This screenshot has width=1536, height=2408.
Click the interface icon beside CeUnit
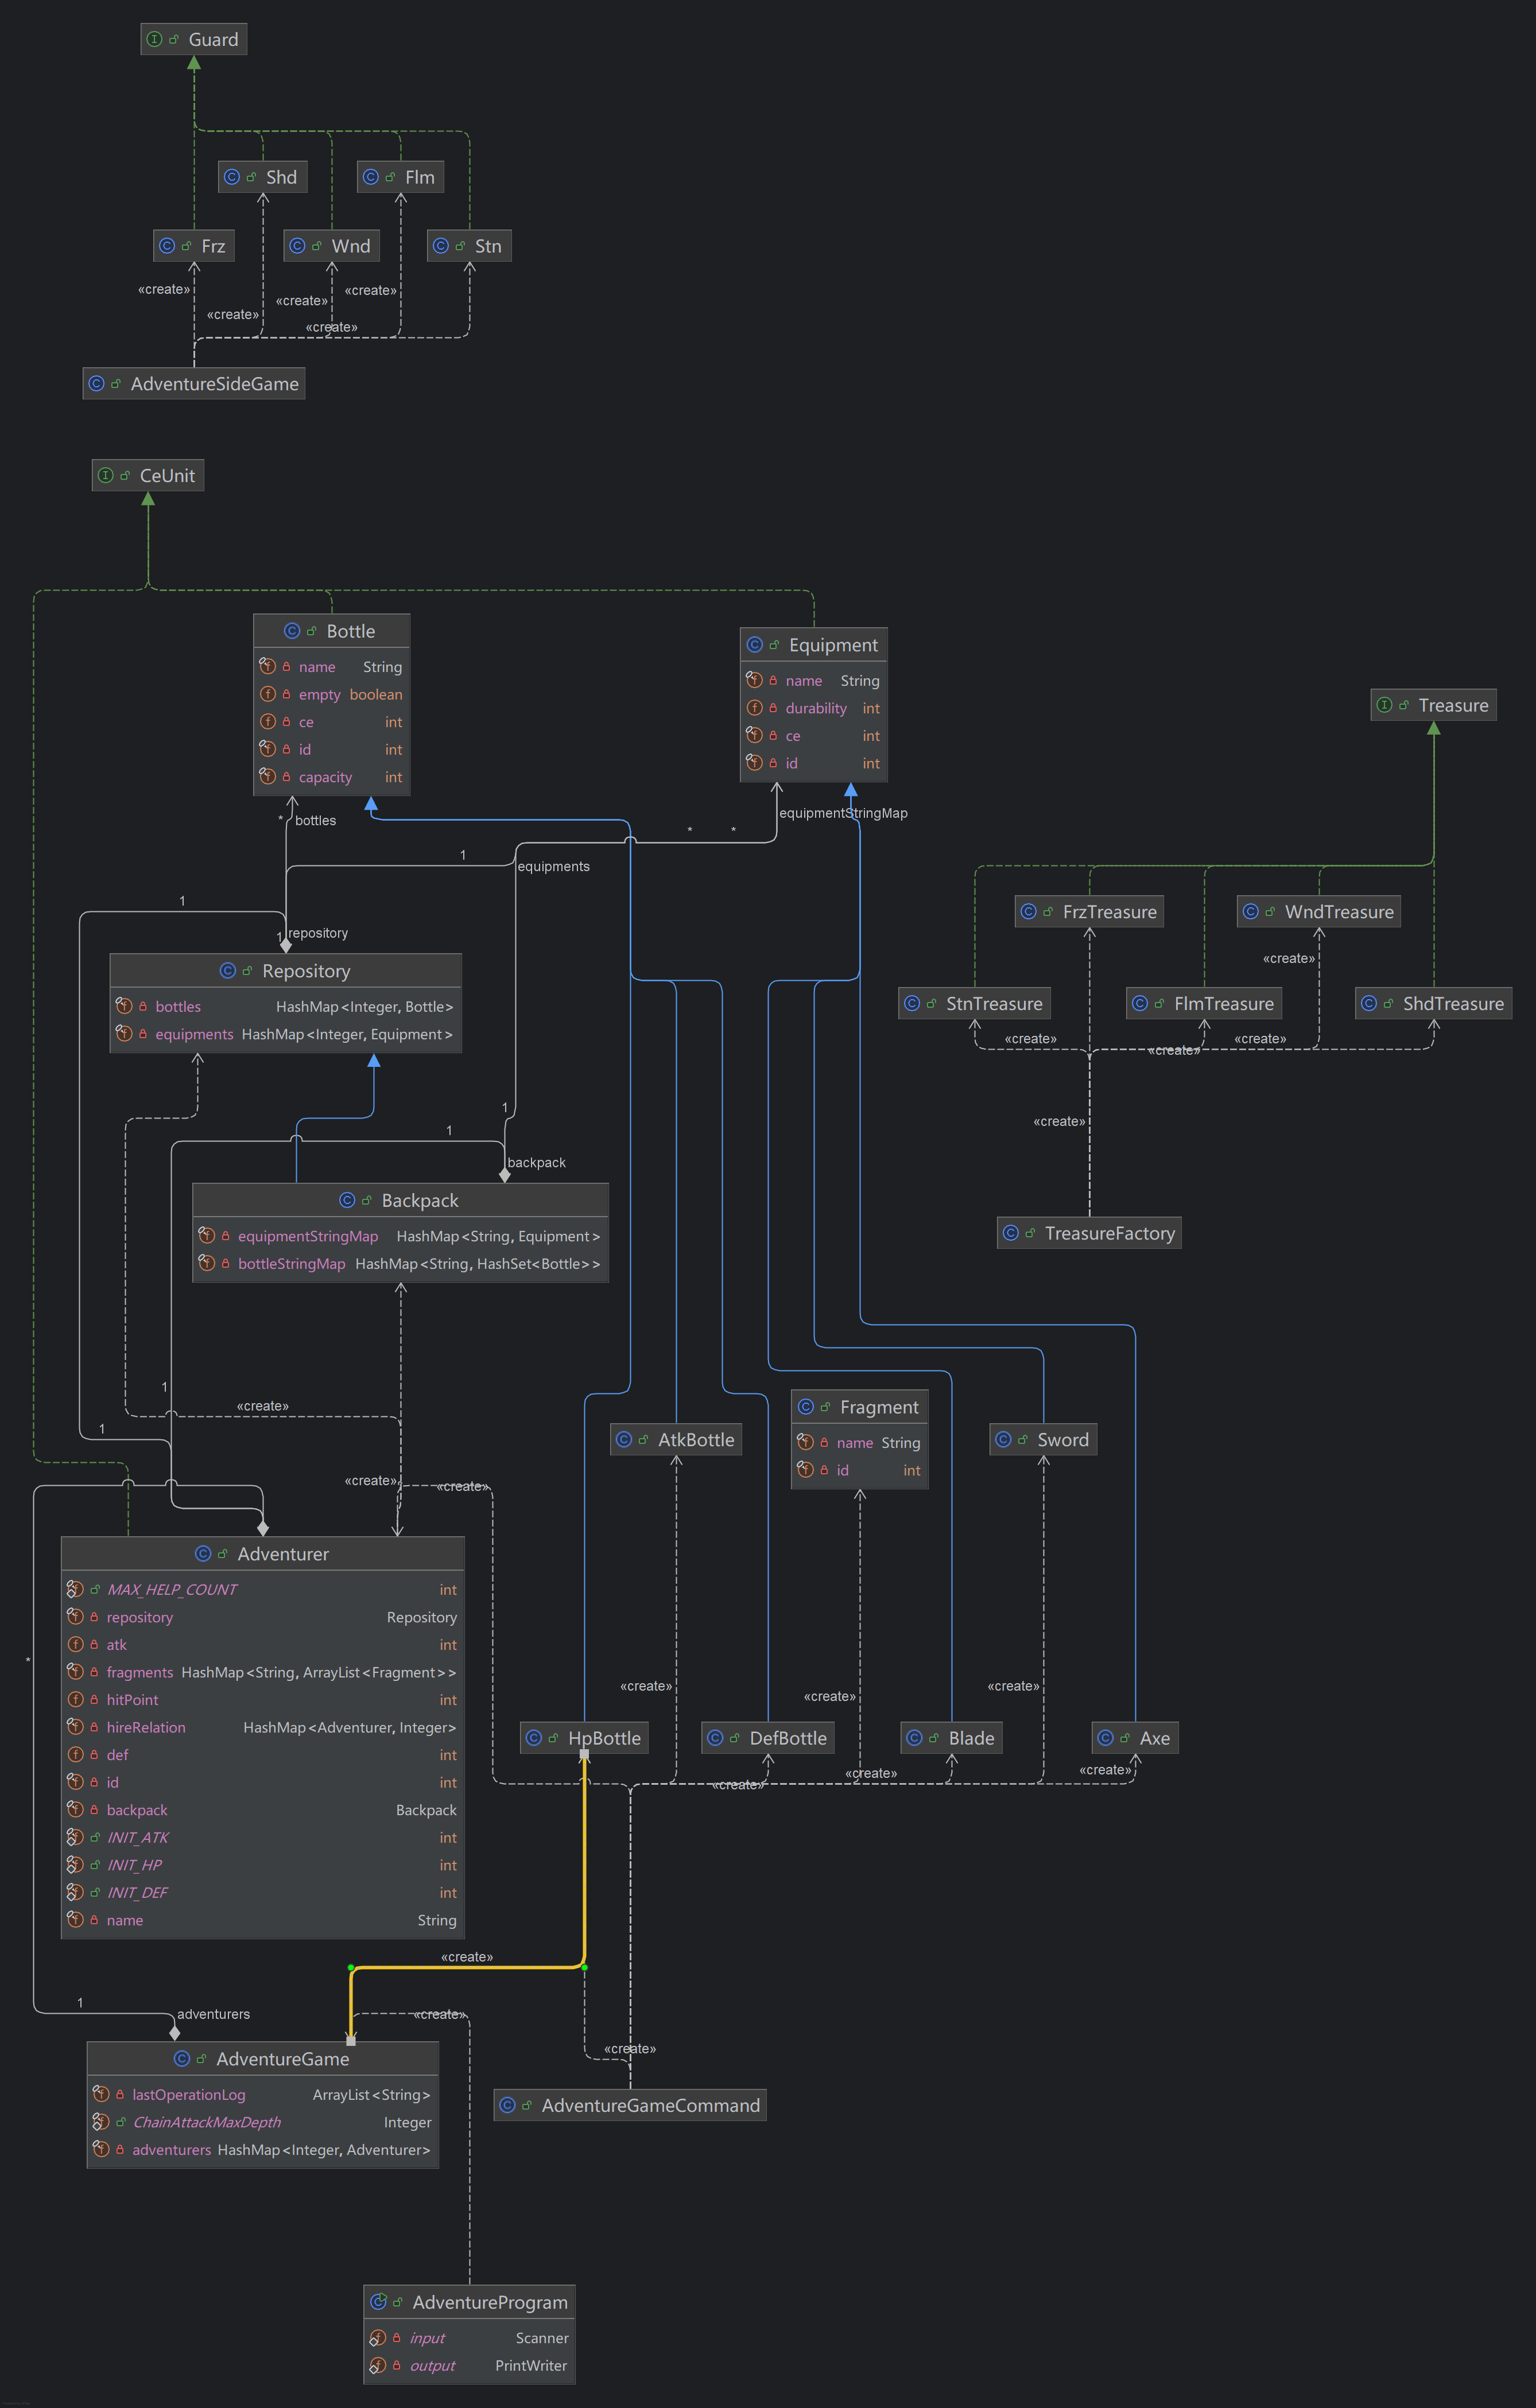(105, 475)
